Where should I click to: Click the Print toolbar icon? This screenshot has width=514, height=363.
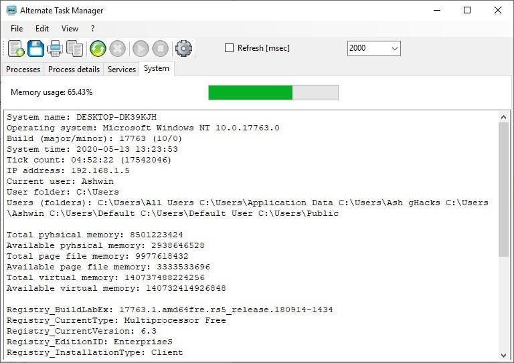point(55,48)
